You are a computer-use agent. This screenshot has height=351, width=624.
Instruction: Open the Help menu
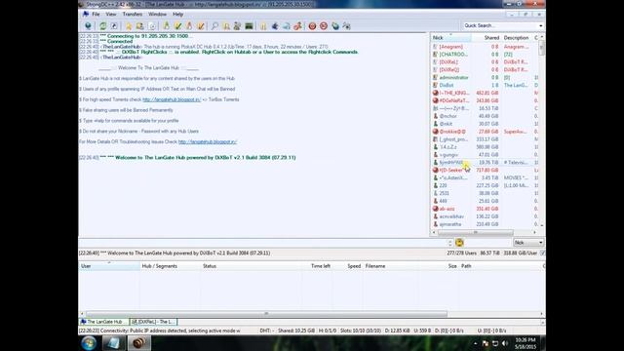click(177, 14)
